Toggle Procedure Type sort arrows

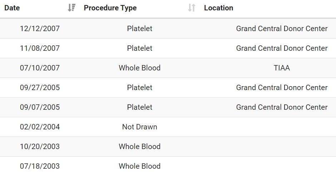point(192,8)
